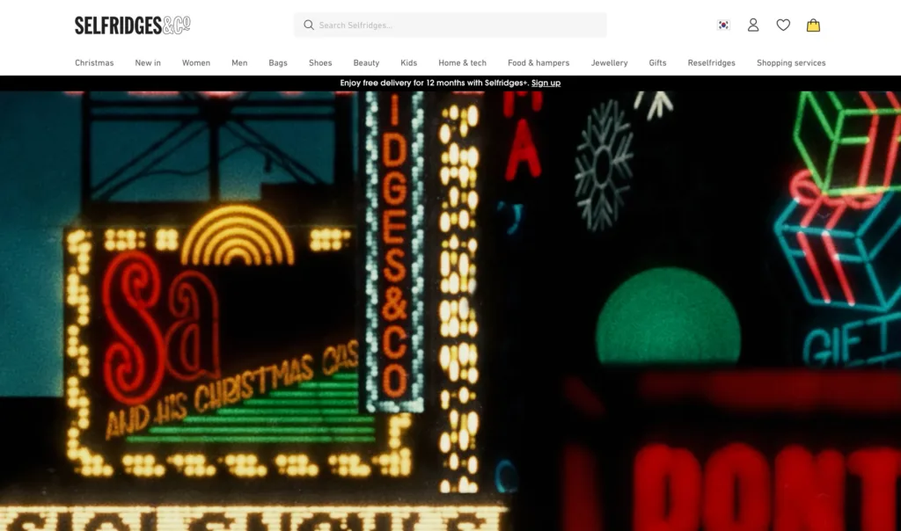Screen dimensions: 901x531
Task: Click the Selfridges & Co logo
Action: pos(133,25)
